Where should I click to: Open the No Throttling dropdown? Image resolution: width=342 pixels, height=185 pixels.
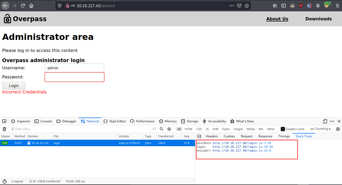coord(320,129)
